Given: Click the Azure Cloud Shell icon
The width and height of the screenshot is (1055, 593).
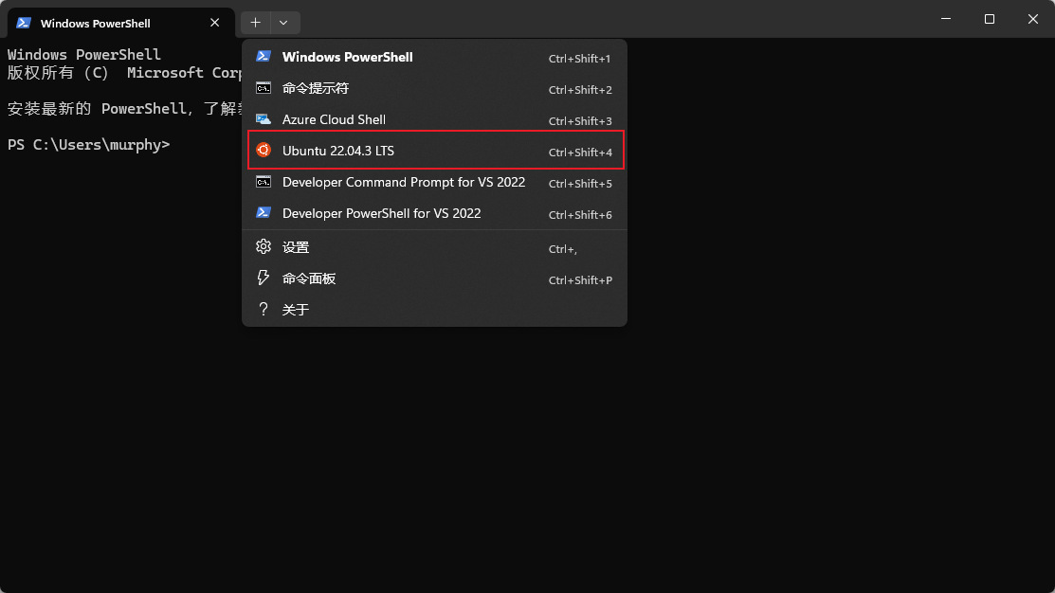Looking at the screenshot, I should click(264, 119).
